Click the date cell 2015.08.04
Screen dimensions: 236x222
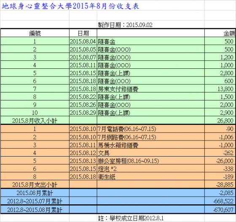click(83, 41)
